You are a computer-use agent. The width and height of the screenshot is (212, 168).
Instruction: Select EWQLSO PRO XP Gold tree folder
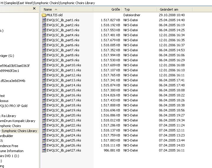tap(14, 106)
